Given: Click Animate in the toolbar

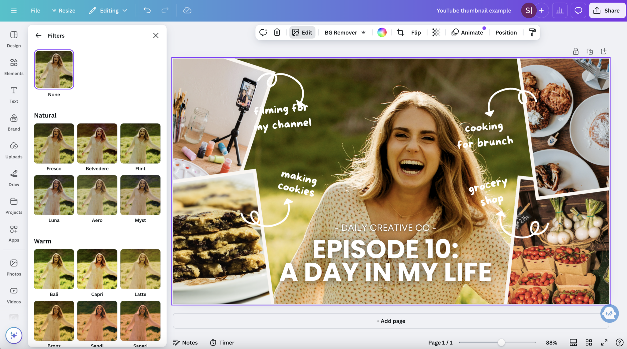Looking at the screenshot, I should pos(467,32).
